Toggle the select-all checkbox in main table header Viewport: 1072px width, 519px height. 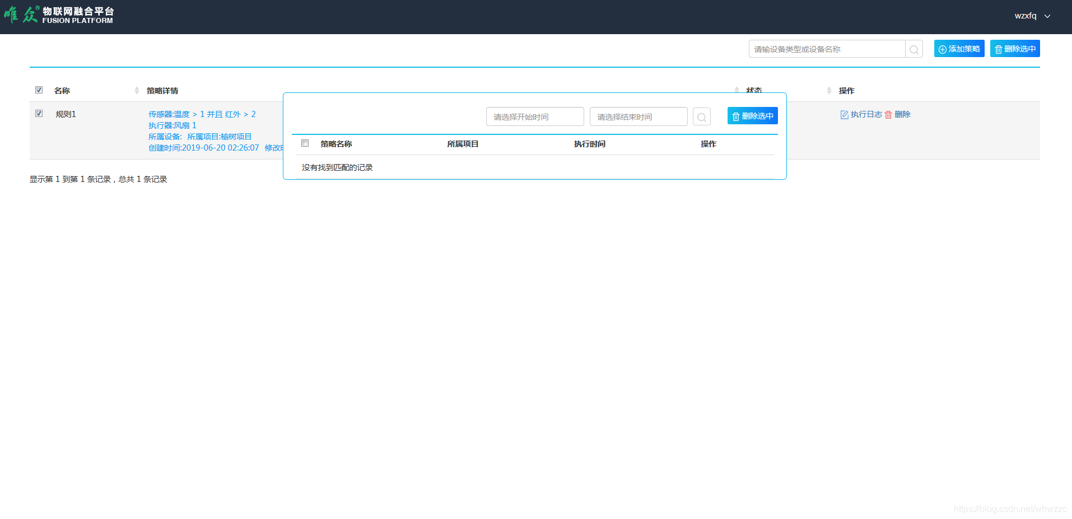(x=39, y=90)
